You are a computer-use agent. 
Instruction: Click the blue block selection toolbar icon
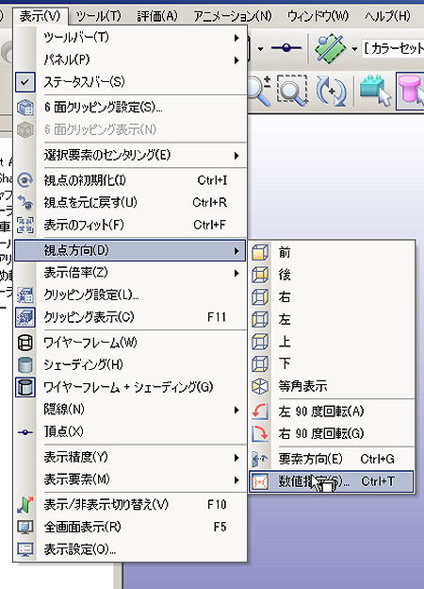pyautogui.click(x=375, y=91)
